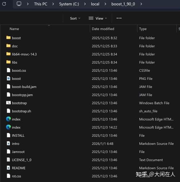
Task: Click the date 2026/1/1 6:48
Action: coord(103,144)
